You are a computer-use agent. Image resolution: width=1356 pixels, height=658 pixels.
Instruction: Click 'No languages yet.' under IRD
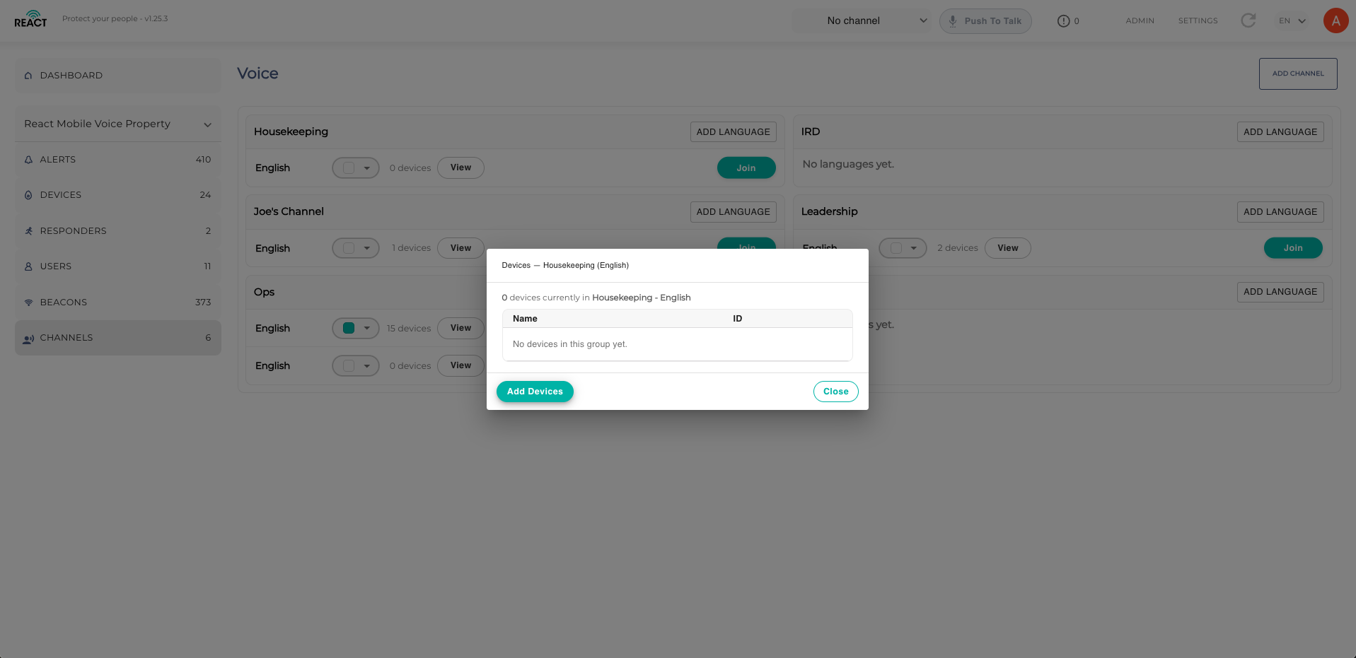(848, 164)
